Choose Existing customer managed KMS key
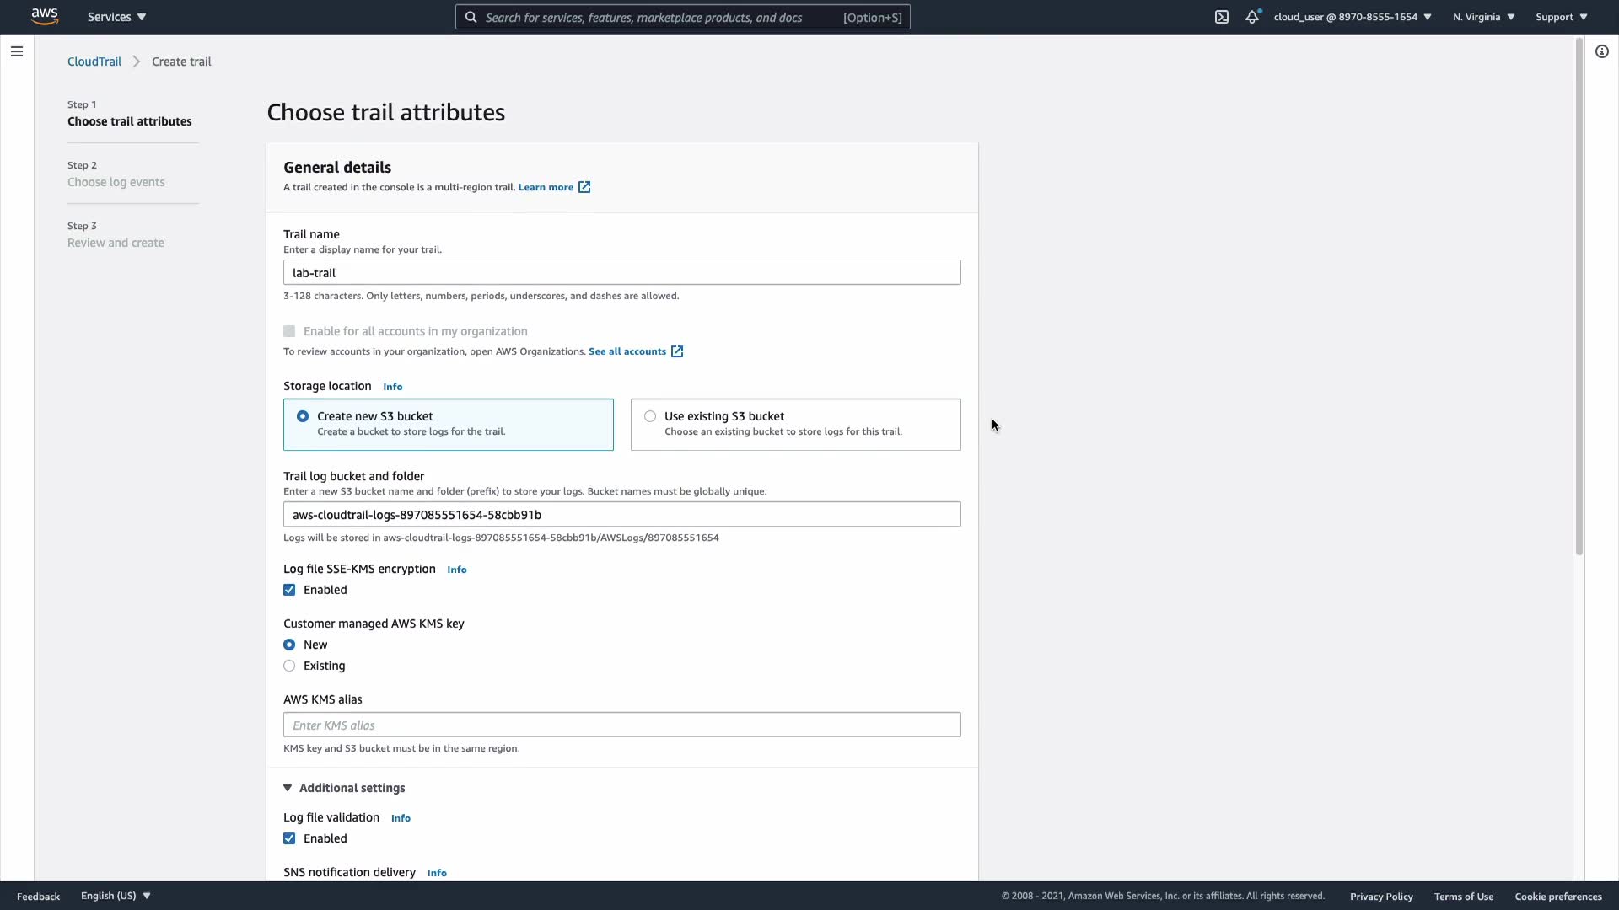Viewport: 1619px width, 910px height. pyautogui.click(x=289, y=666)
